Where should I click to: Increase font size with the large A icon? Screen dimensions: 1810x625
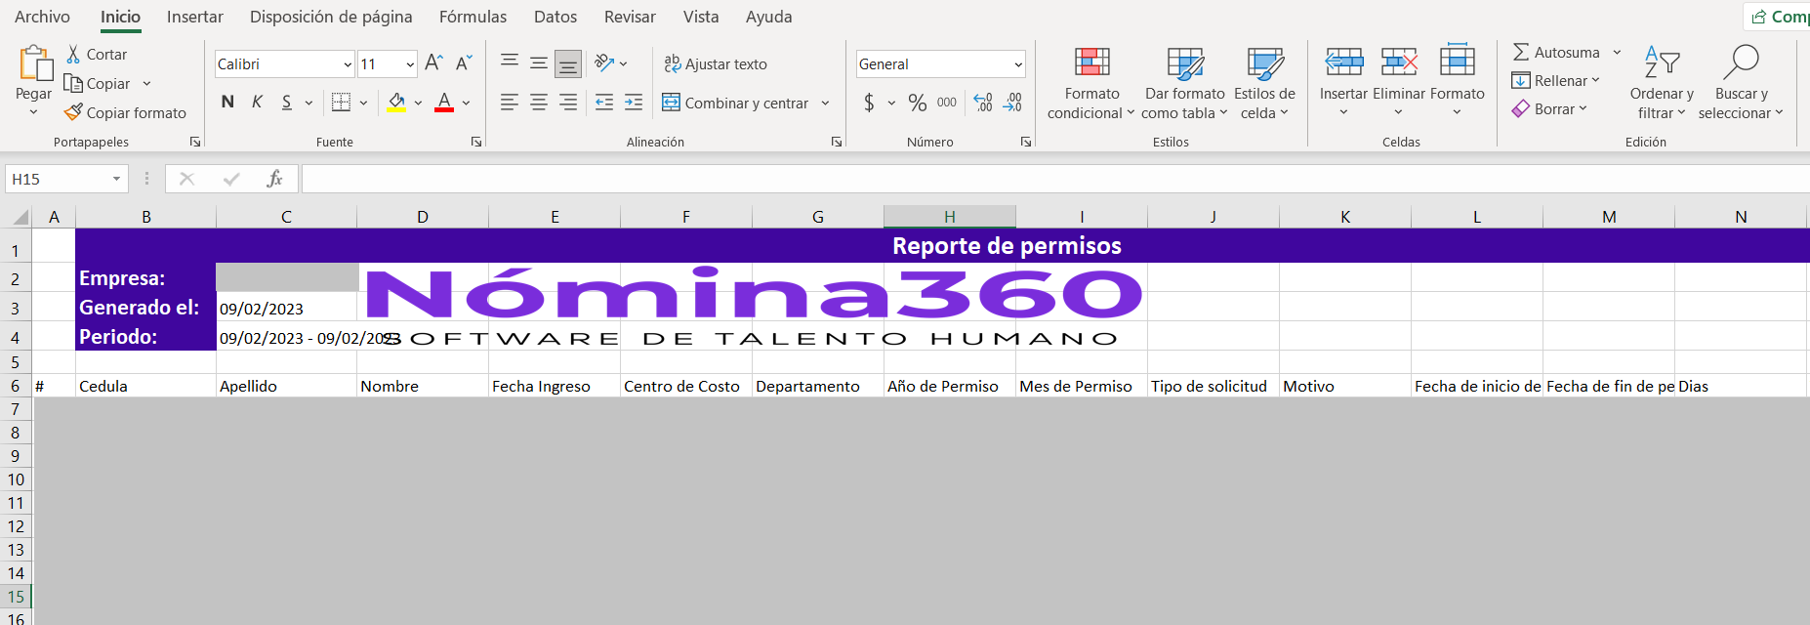click(x=434, y=63)
